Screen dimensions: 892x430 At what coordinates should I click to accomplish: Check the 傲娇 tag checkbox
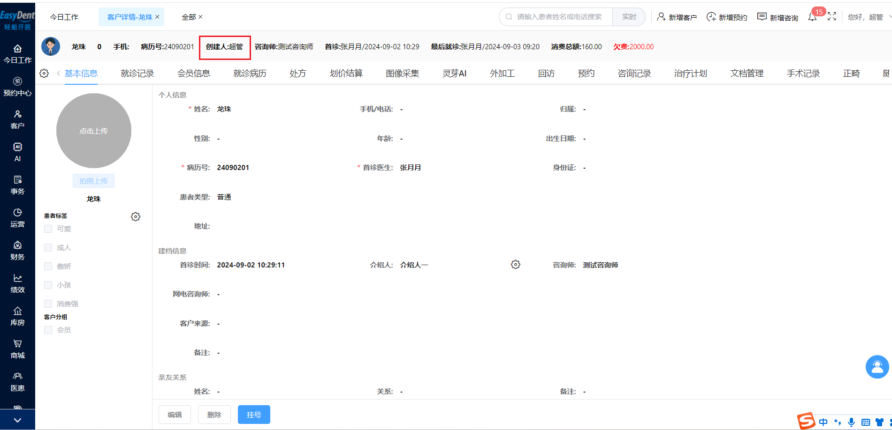point(48,266)
